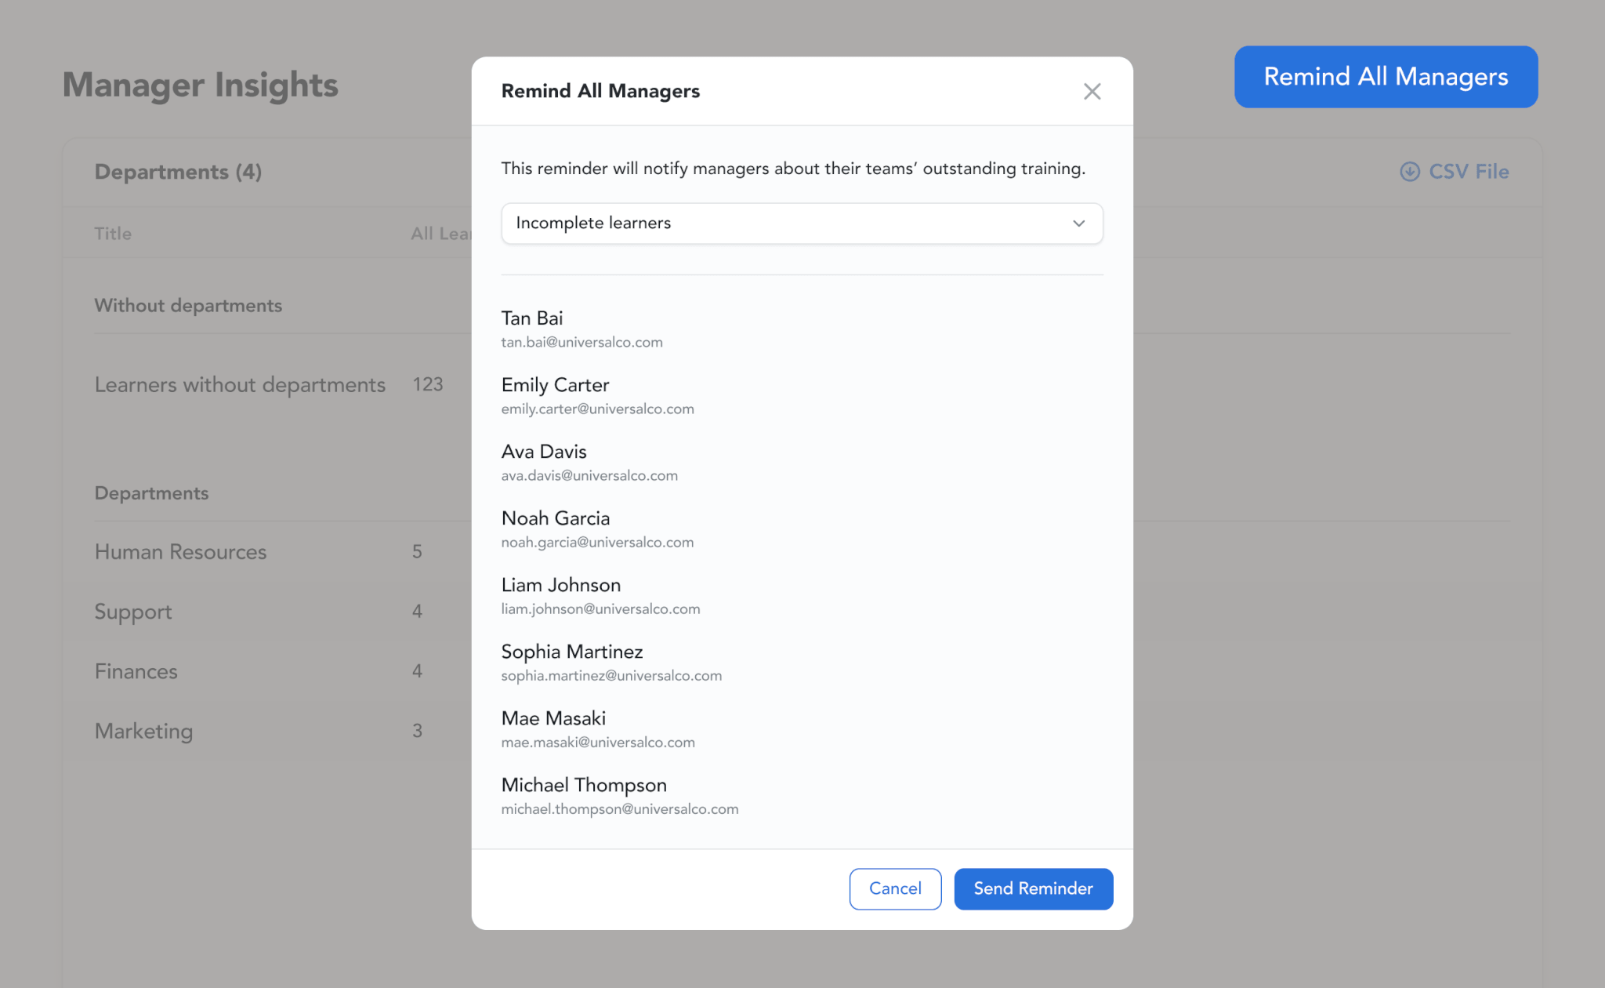
Task: Click Learners without departments row
Action: [x=240, y=385]
